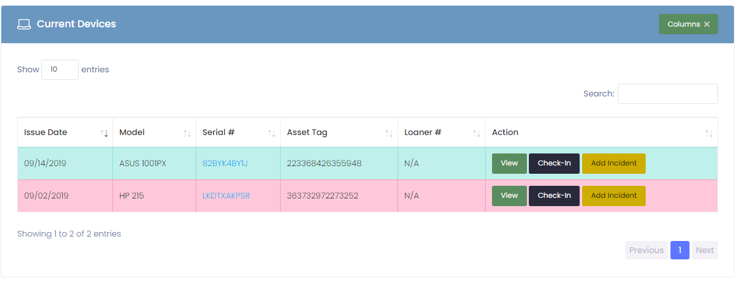Open the Columns visibility button
This screenshot has height=286, width=739.
click(x=688, y=24)
